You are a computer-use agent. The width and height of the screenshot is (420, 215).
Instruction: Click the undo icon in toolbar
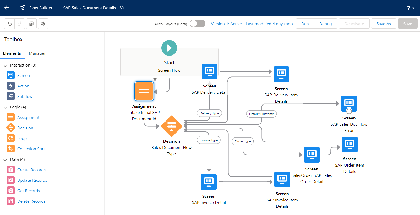coord(9,24)
